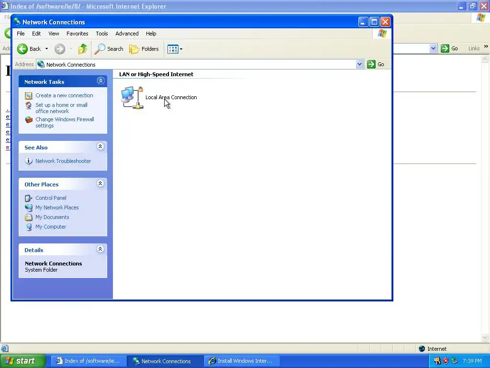Open the View menu
The height and width of the screenshot is (368, 490).
tap(54, 34)
